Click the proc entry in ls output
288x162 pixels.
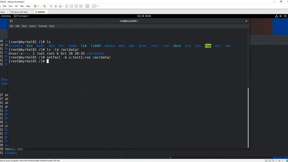(x=143, y=46)
